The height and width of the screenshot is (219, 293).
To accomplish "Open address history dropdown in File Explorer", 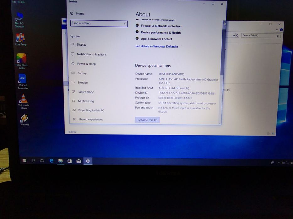I will (234, 35).
